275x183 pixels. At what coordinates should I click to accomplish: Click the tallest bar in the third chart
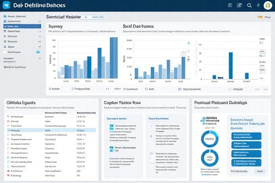[231, 66]
